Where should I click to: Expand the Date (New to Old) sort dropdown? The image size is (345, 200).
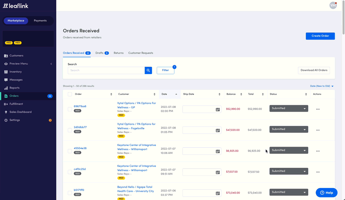(322, 86)
